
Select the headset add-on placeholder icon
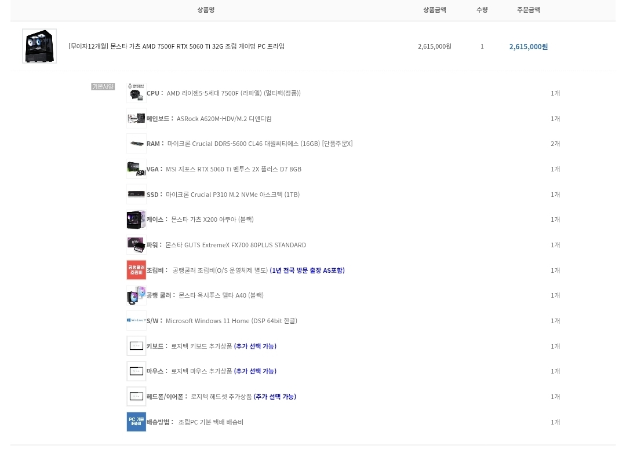click(136, 397)
